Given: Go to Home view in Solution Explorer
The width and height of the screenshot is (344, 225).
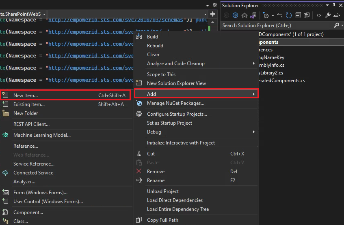Looking at the screenshot, I should 244,15.
